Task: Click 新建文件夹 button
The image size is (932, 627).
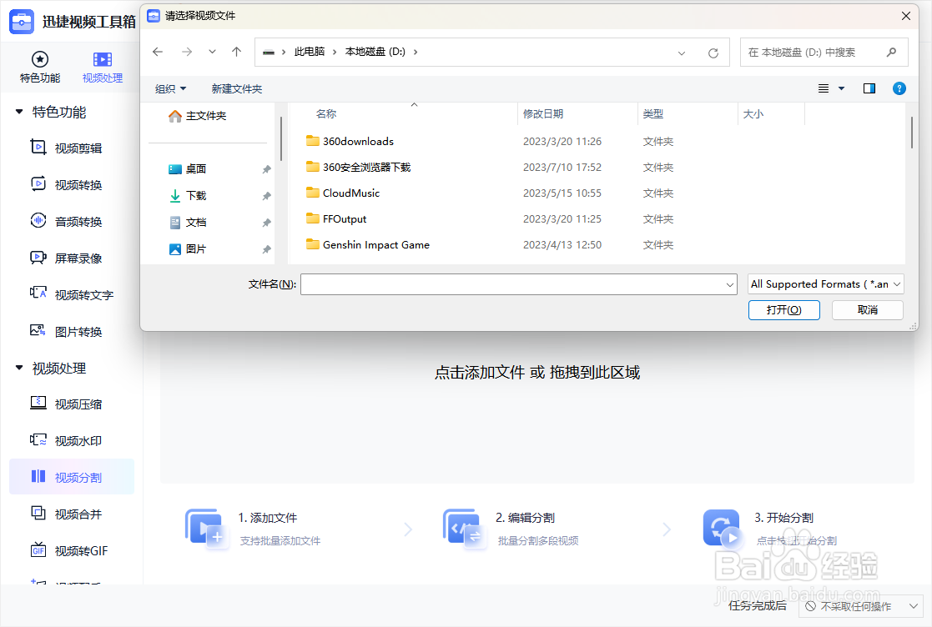Action: coord(237,88)
